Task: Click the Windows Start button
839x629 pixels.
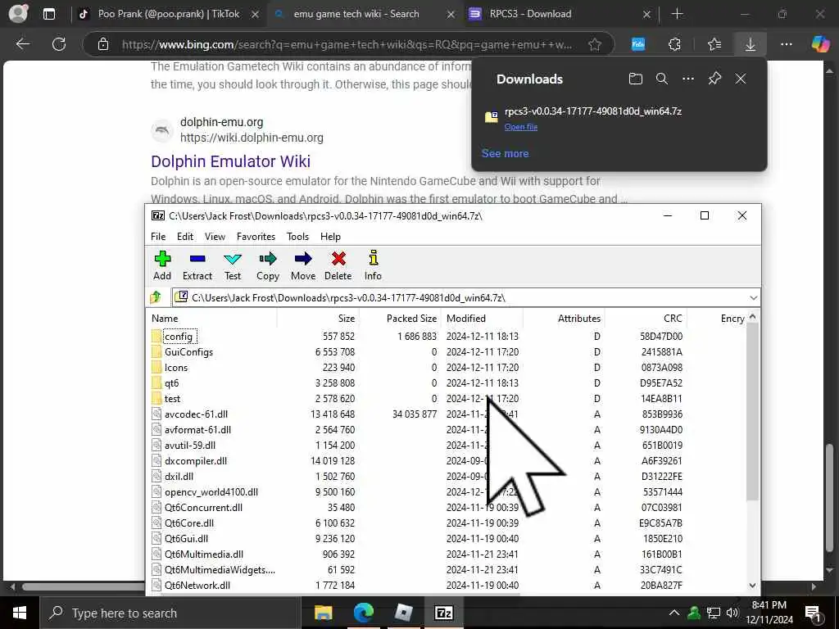Action: [x=20, y=613]
